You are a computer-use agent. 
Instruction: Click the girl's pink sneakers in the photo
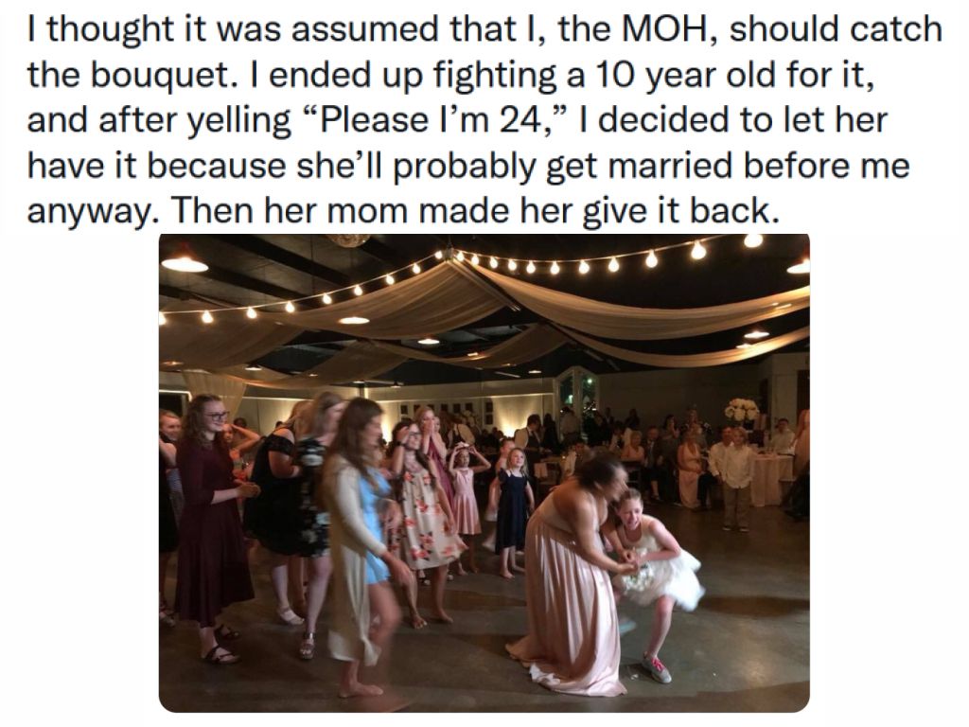point(656,669)
